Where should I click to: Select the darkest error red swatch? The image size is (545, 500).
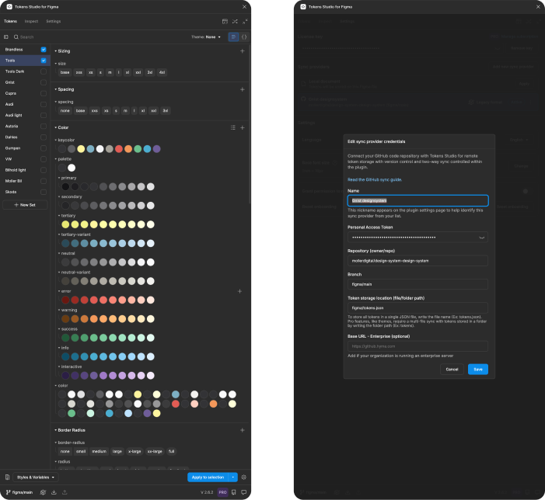pos(65,300)
